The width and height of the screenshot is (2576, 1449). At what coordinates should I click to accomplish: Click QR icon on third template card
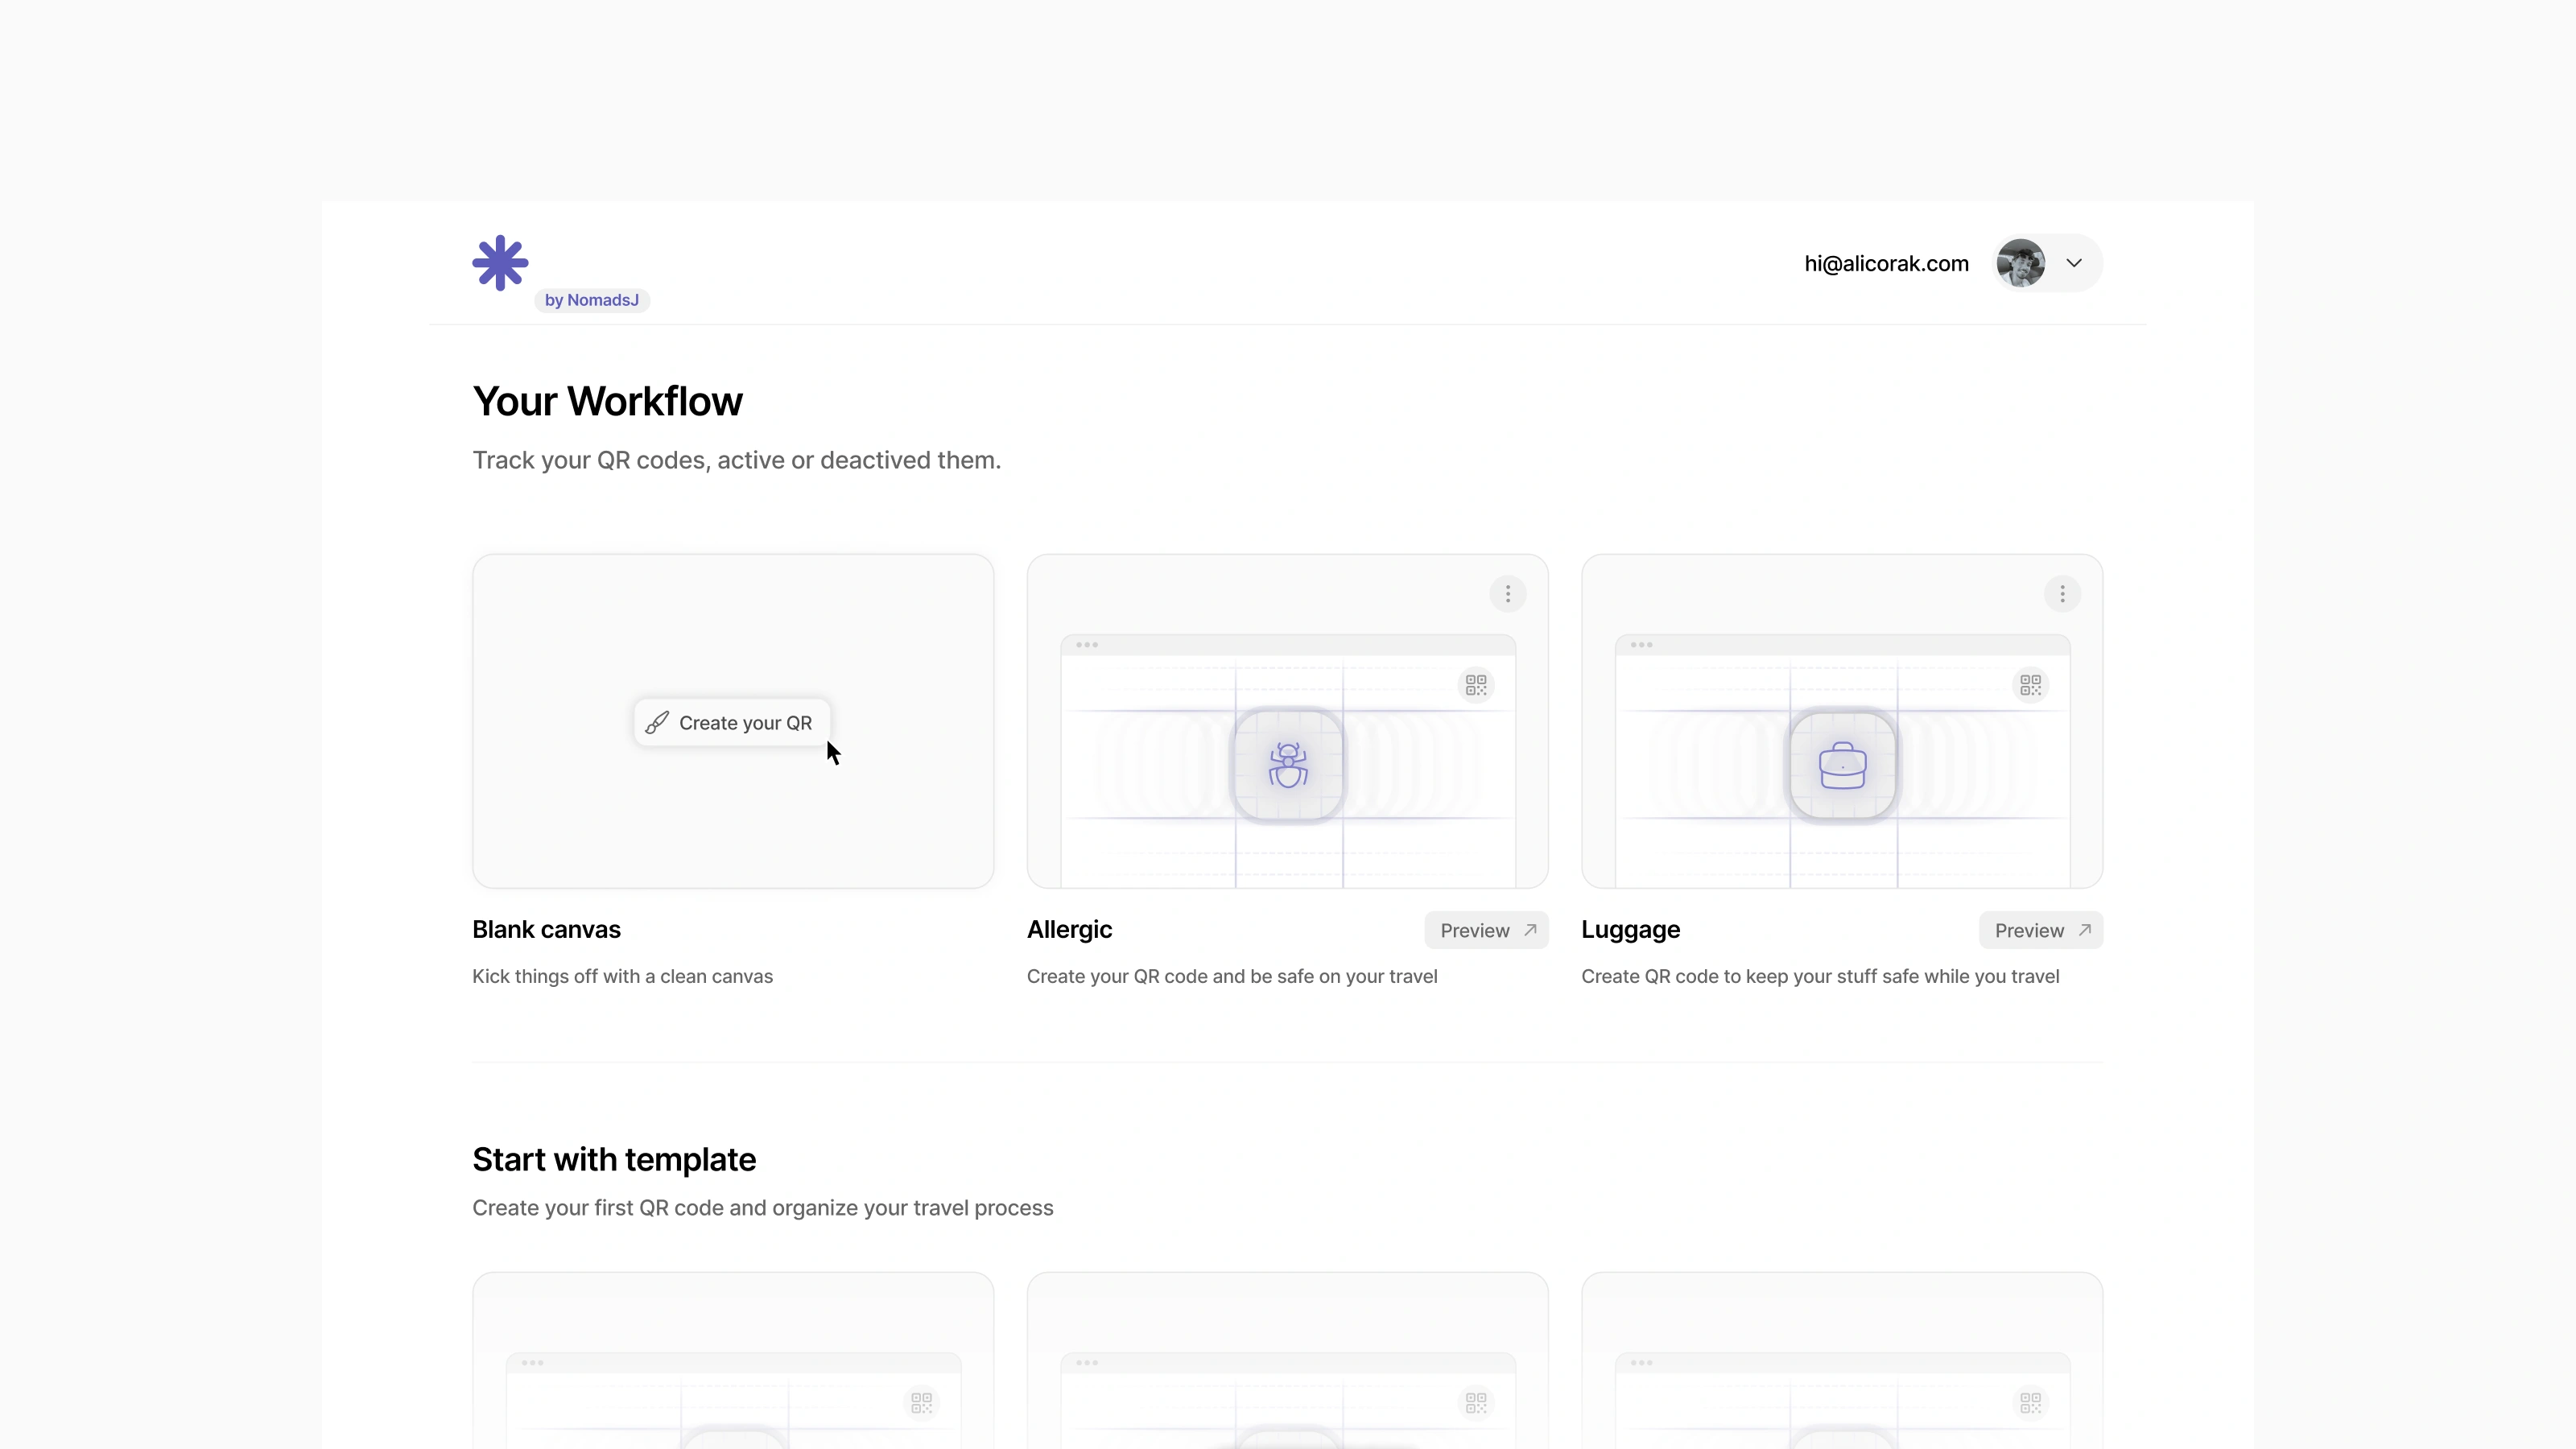(x=2030, y=1403)
